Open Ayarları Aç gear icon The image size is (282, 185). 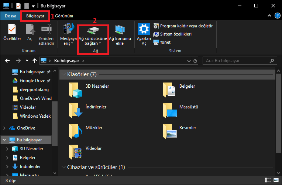click(144, 29)
